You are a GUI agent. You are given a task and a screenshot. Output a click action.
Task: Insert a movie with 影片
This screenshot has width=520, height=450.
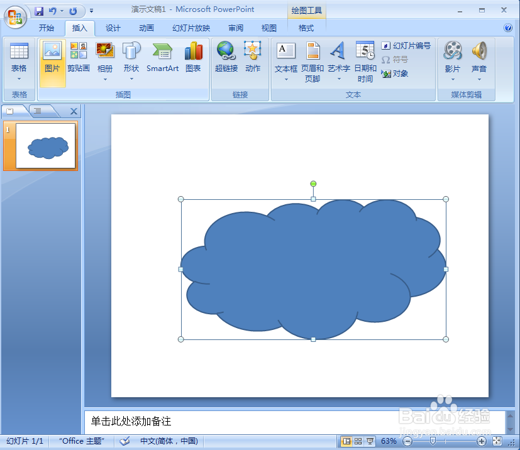453,58
